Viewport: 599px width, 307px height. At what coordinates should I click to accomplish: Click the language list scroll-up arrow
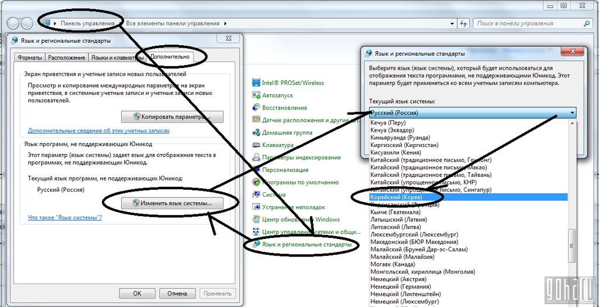click(572, 123)
